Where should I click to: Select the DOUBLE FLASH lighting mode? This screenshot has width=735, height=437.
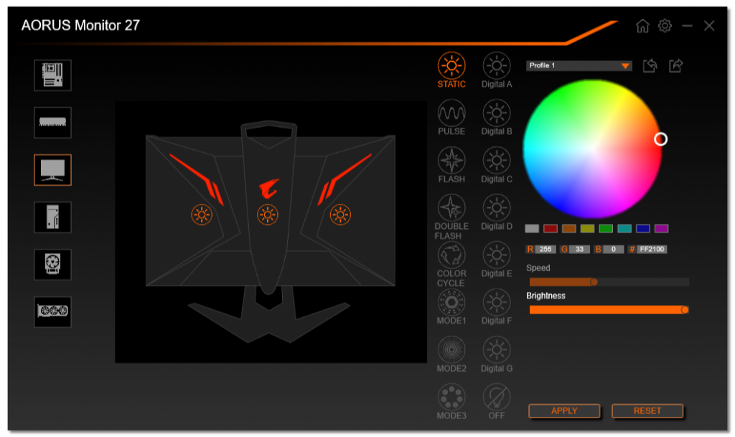pos(451,217)
